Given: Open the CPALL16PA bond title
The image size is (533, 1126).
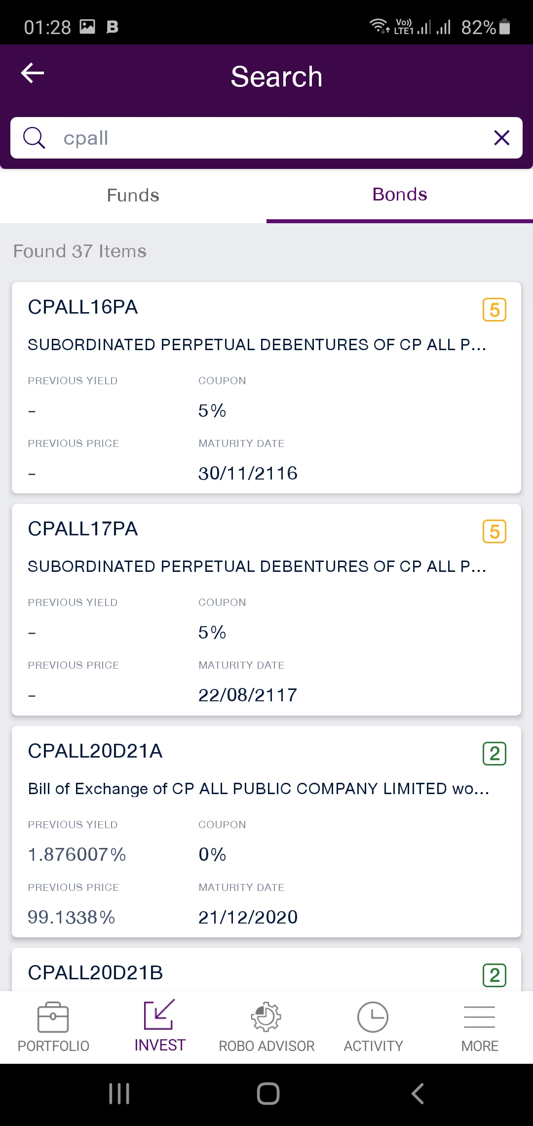Looking at the screenshot, I should tap(83, 307).
